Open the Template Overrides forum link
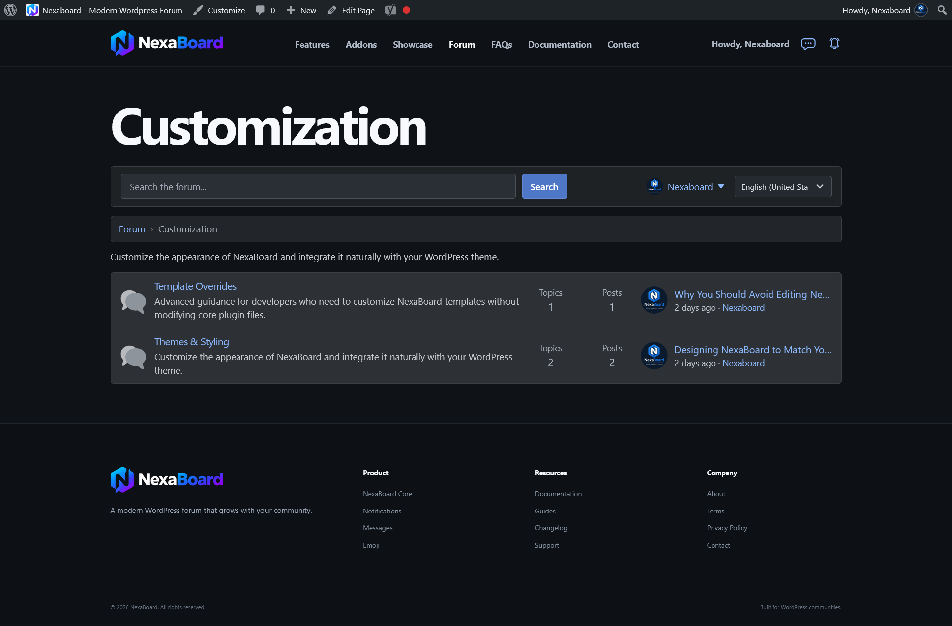 pyautogui.click(x=195, y=286)
